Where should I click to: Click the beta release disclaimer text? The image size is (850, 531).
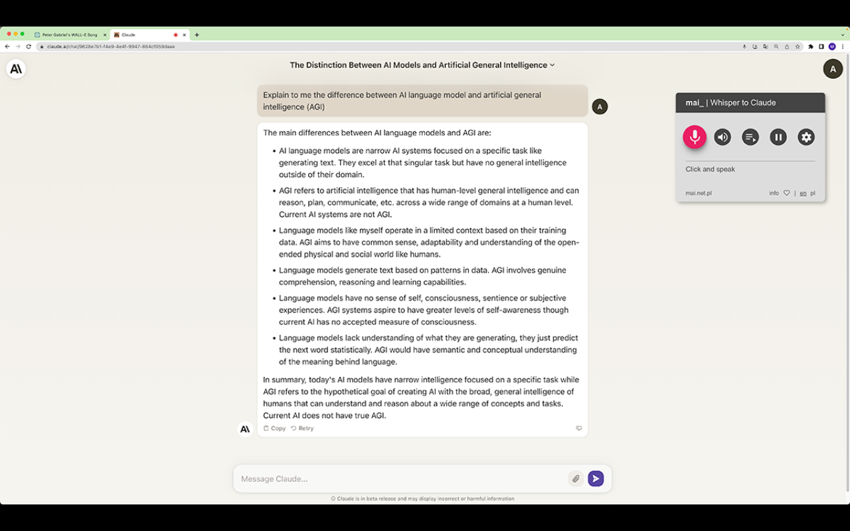click(x=422, y=498)
